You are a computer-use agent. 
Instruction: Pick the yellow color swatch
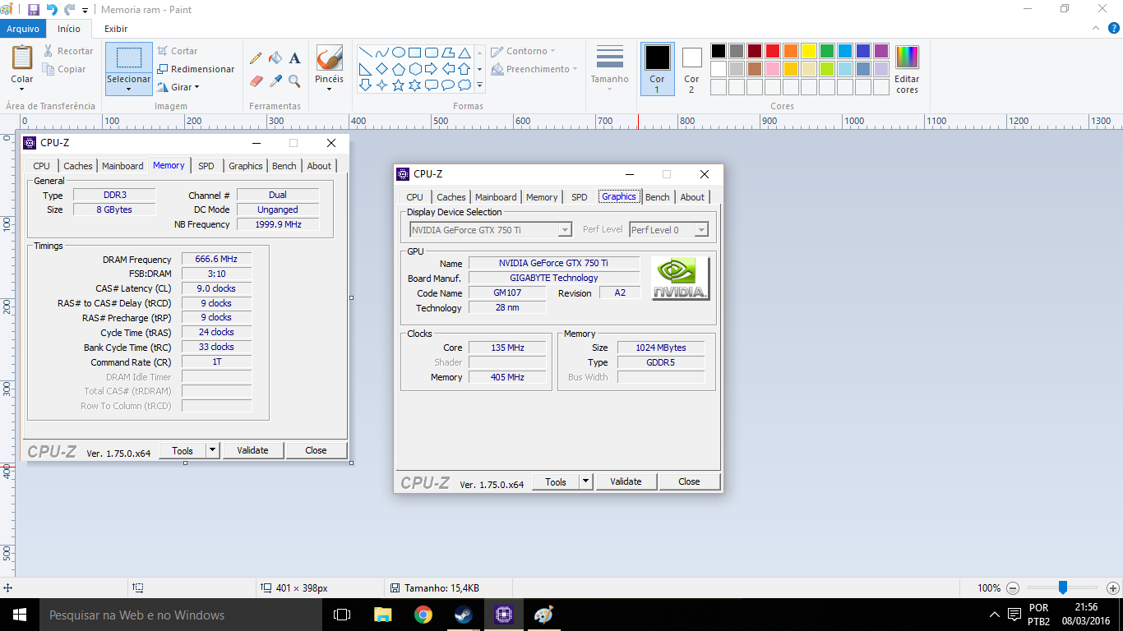click(x=808, y=51)
